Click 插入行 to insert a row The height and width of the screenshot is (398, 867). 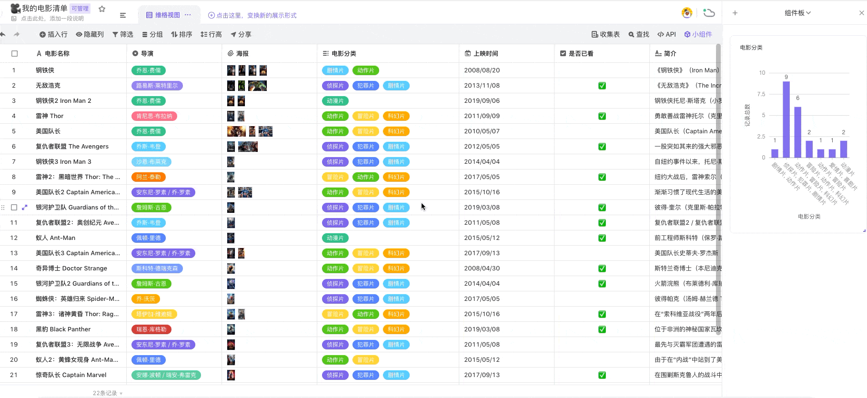(53, 34)
